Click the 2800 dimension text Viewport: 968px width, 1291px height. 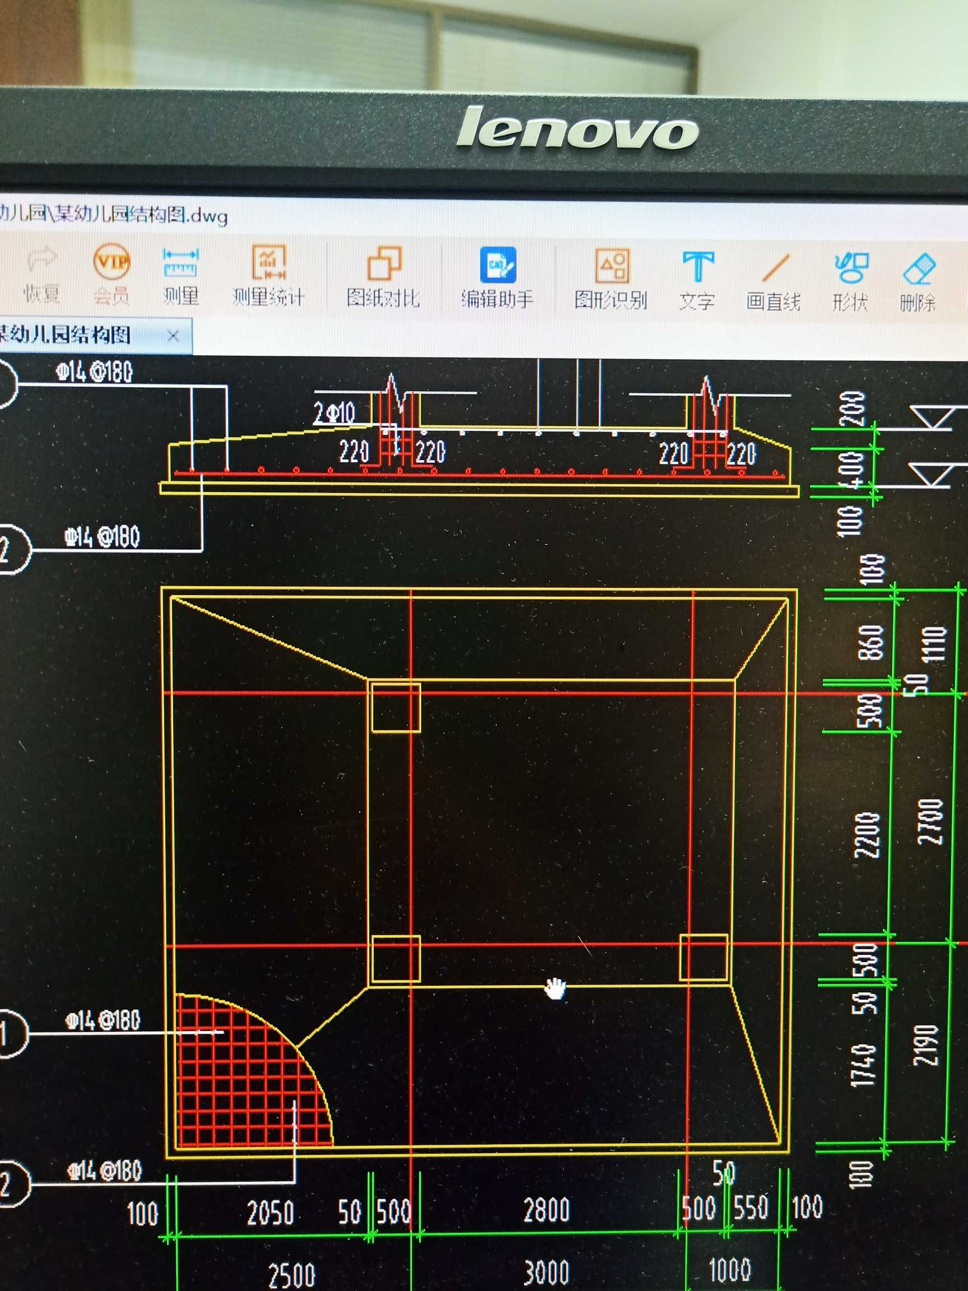pyautogui.click(x=546, y=1210)
